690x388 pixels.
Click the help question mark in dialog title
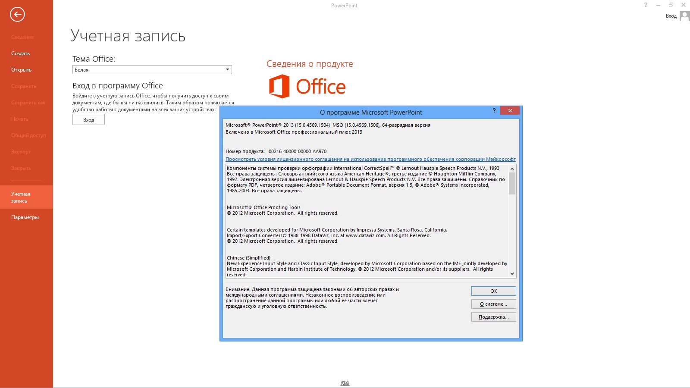click(494, 111)
